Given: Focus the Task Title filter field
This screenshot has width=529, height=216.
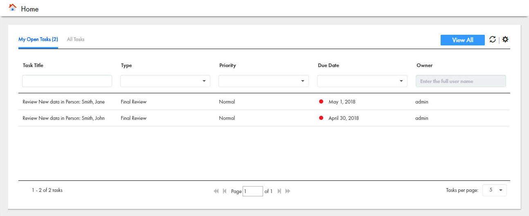Looking at the screenshot, I should [67, 81].
